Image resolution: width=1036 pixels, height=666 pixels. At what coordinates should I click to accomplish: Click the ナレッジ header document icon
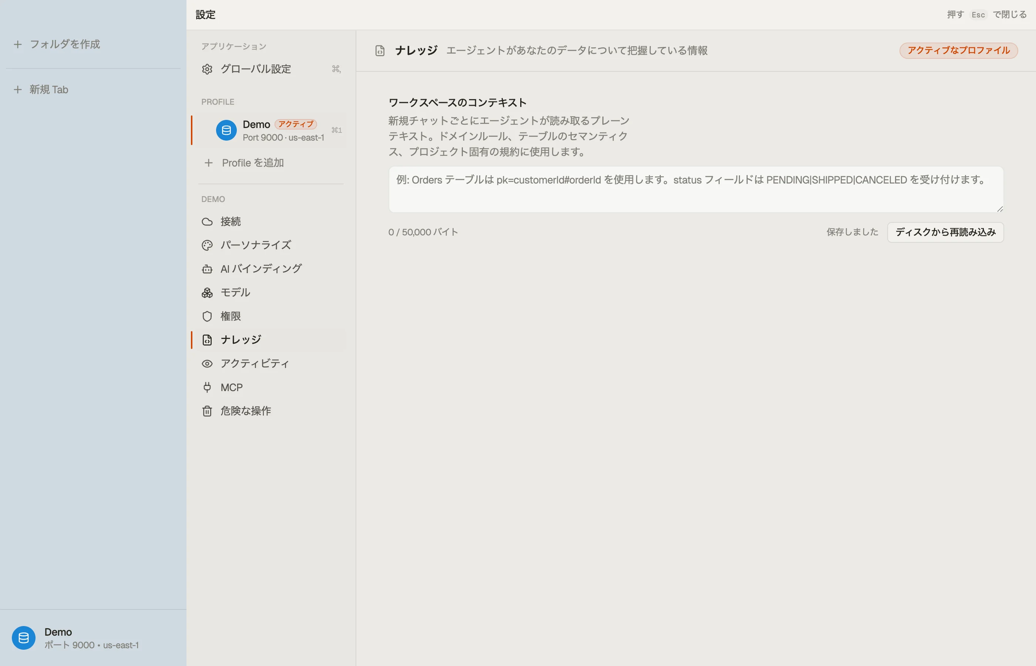pyautogui.click(x=380, y=51)
